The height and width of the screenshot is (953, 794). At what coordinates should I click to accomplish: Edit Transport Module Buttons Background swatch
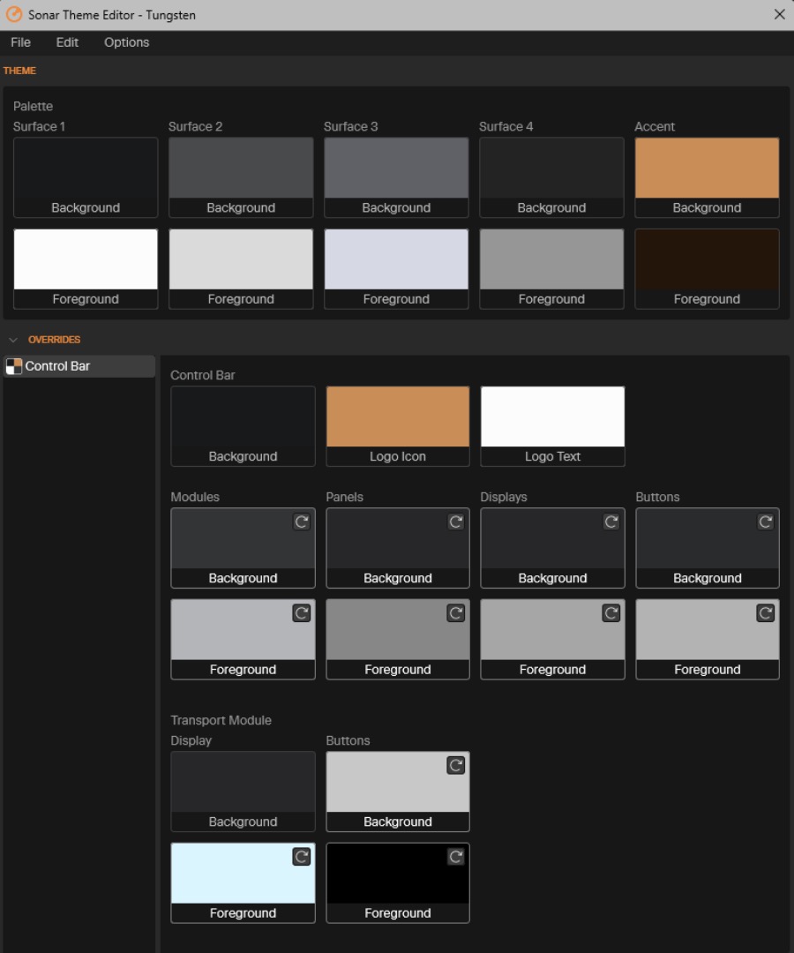(398, 792)
